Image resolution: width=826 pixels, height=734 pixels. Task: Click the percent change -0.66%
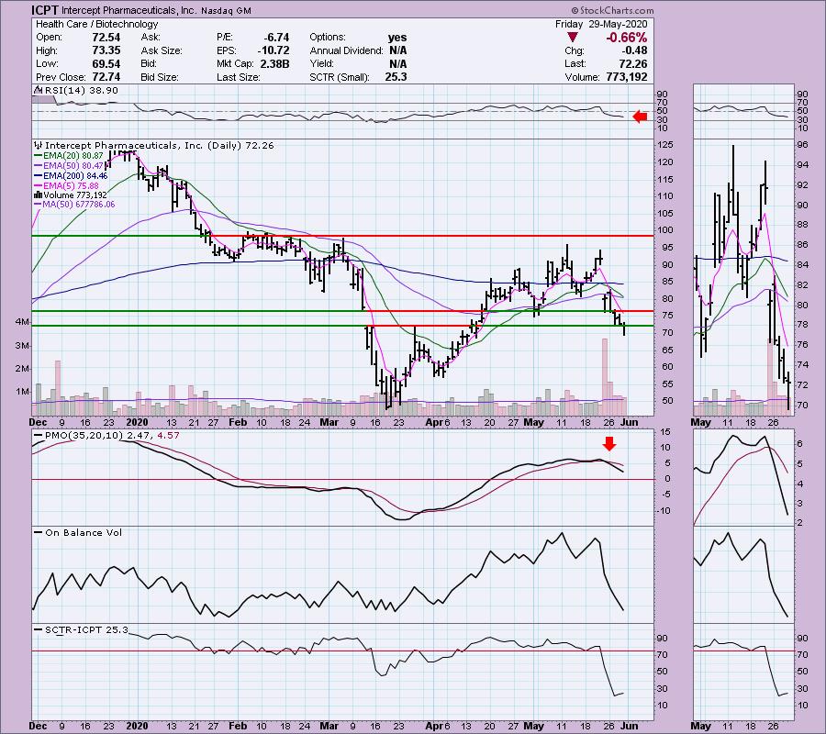click(x=626, y=38)
